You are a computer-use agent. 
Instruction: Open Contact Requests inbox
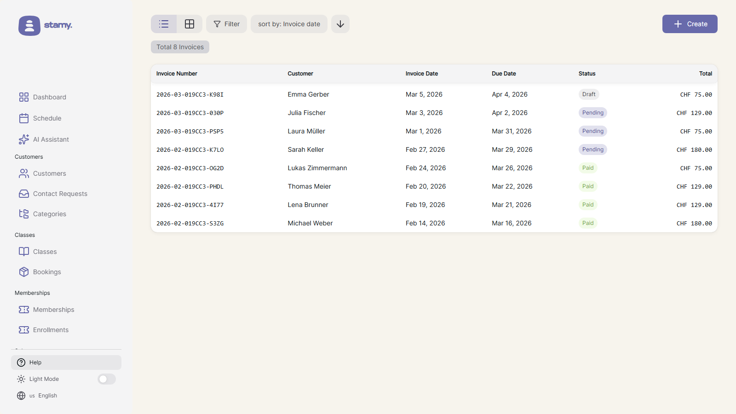click(60, 194)
